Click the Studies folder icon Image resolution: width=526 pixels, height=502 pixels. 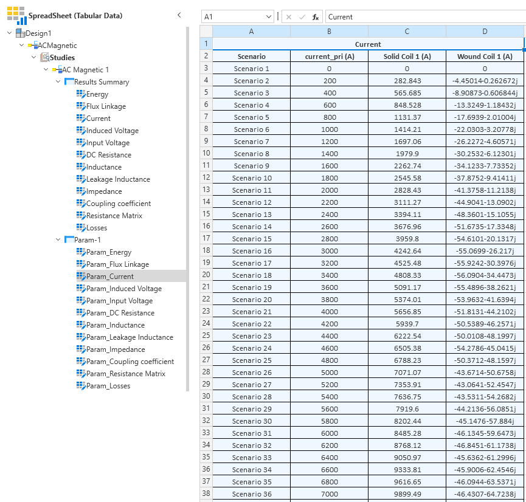[44, 57]
